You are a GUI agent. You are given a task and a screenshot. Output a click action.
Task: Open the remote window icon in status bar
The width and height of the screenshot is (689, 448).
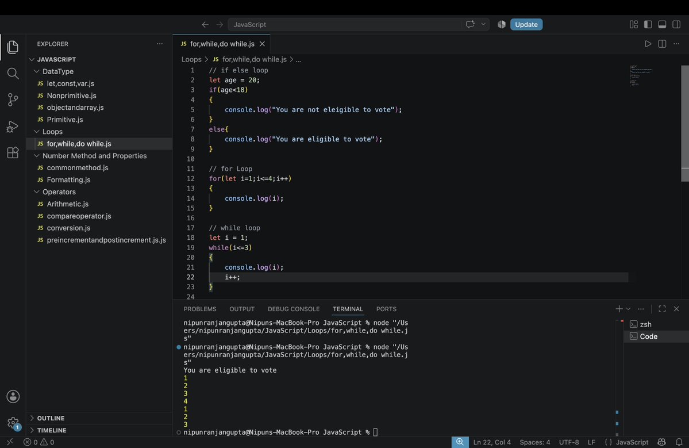click(x=10, y=442)
